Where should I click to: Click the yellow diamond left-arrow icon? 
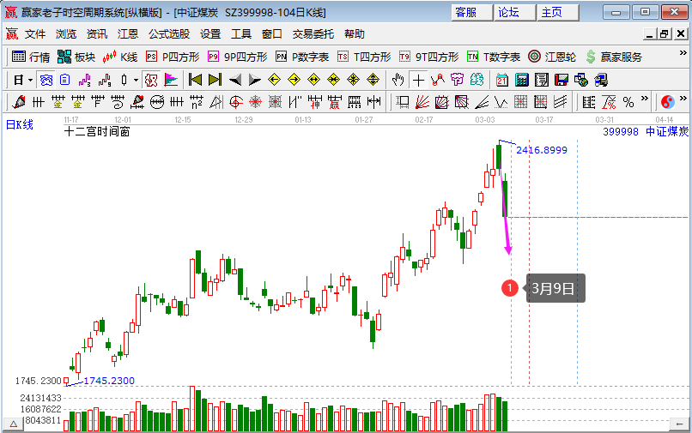pos(274,81)
